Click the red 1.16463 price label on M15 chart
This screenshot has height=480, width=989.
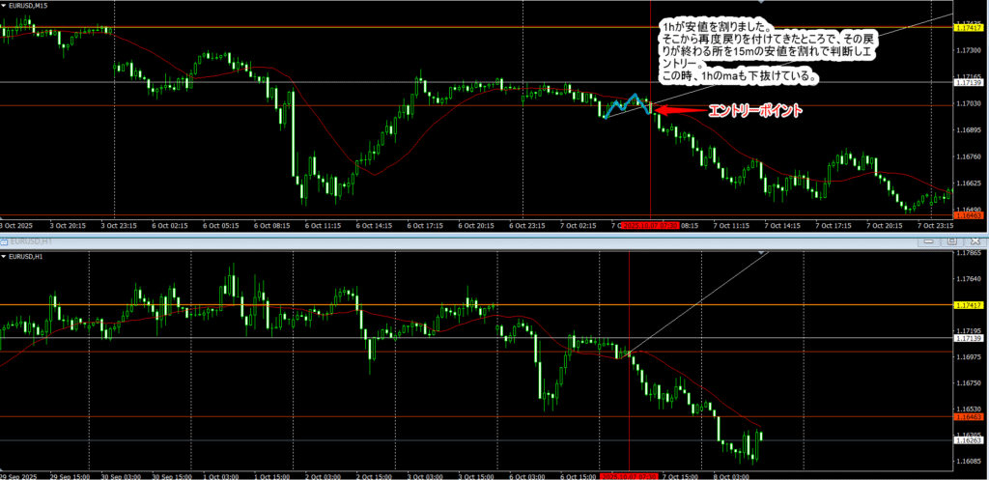[x=970, y=216]
